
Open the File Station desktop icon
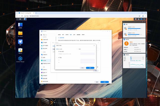tap(20, 34)
